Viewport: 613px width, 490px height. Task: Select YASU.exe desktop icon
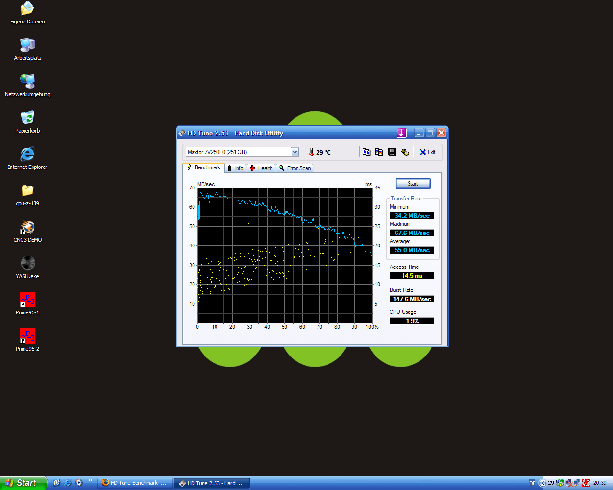click(x=27, y=267)
